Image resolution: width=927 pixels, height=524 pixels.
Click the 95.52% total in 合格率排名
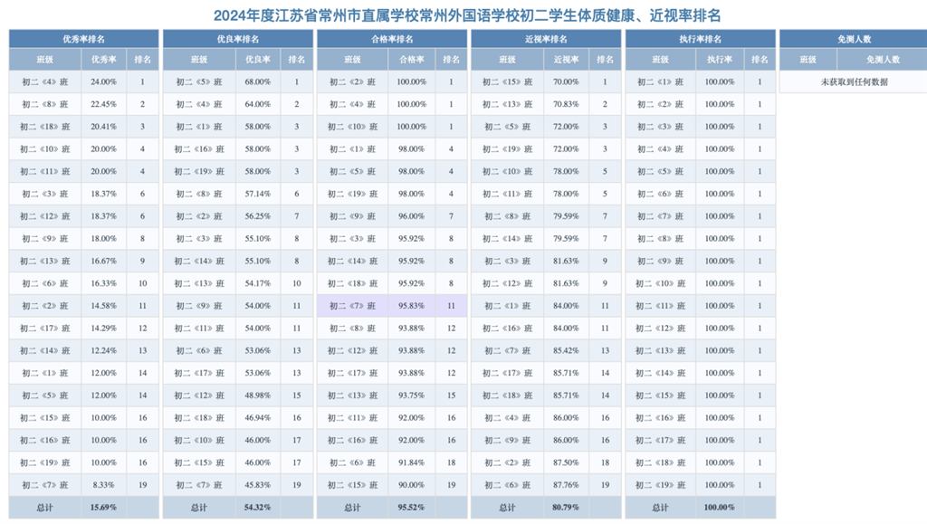click(x=411, y=508)
